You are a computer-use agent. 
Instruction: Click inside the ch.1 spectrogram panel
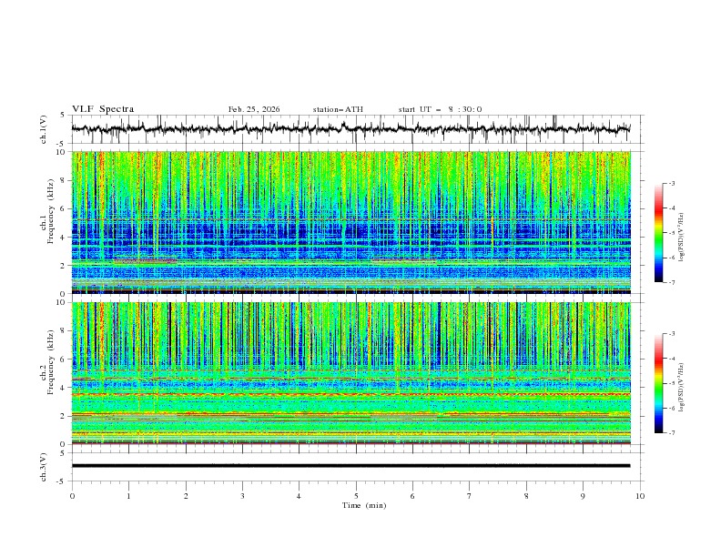[x=355, y=223]
